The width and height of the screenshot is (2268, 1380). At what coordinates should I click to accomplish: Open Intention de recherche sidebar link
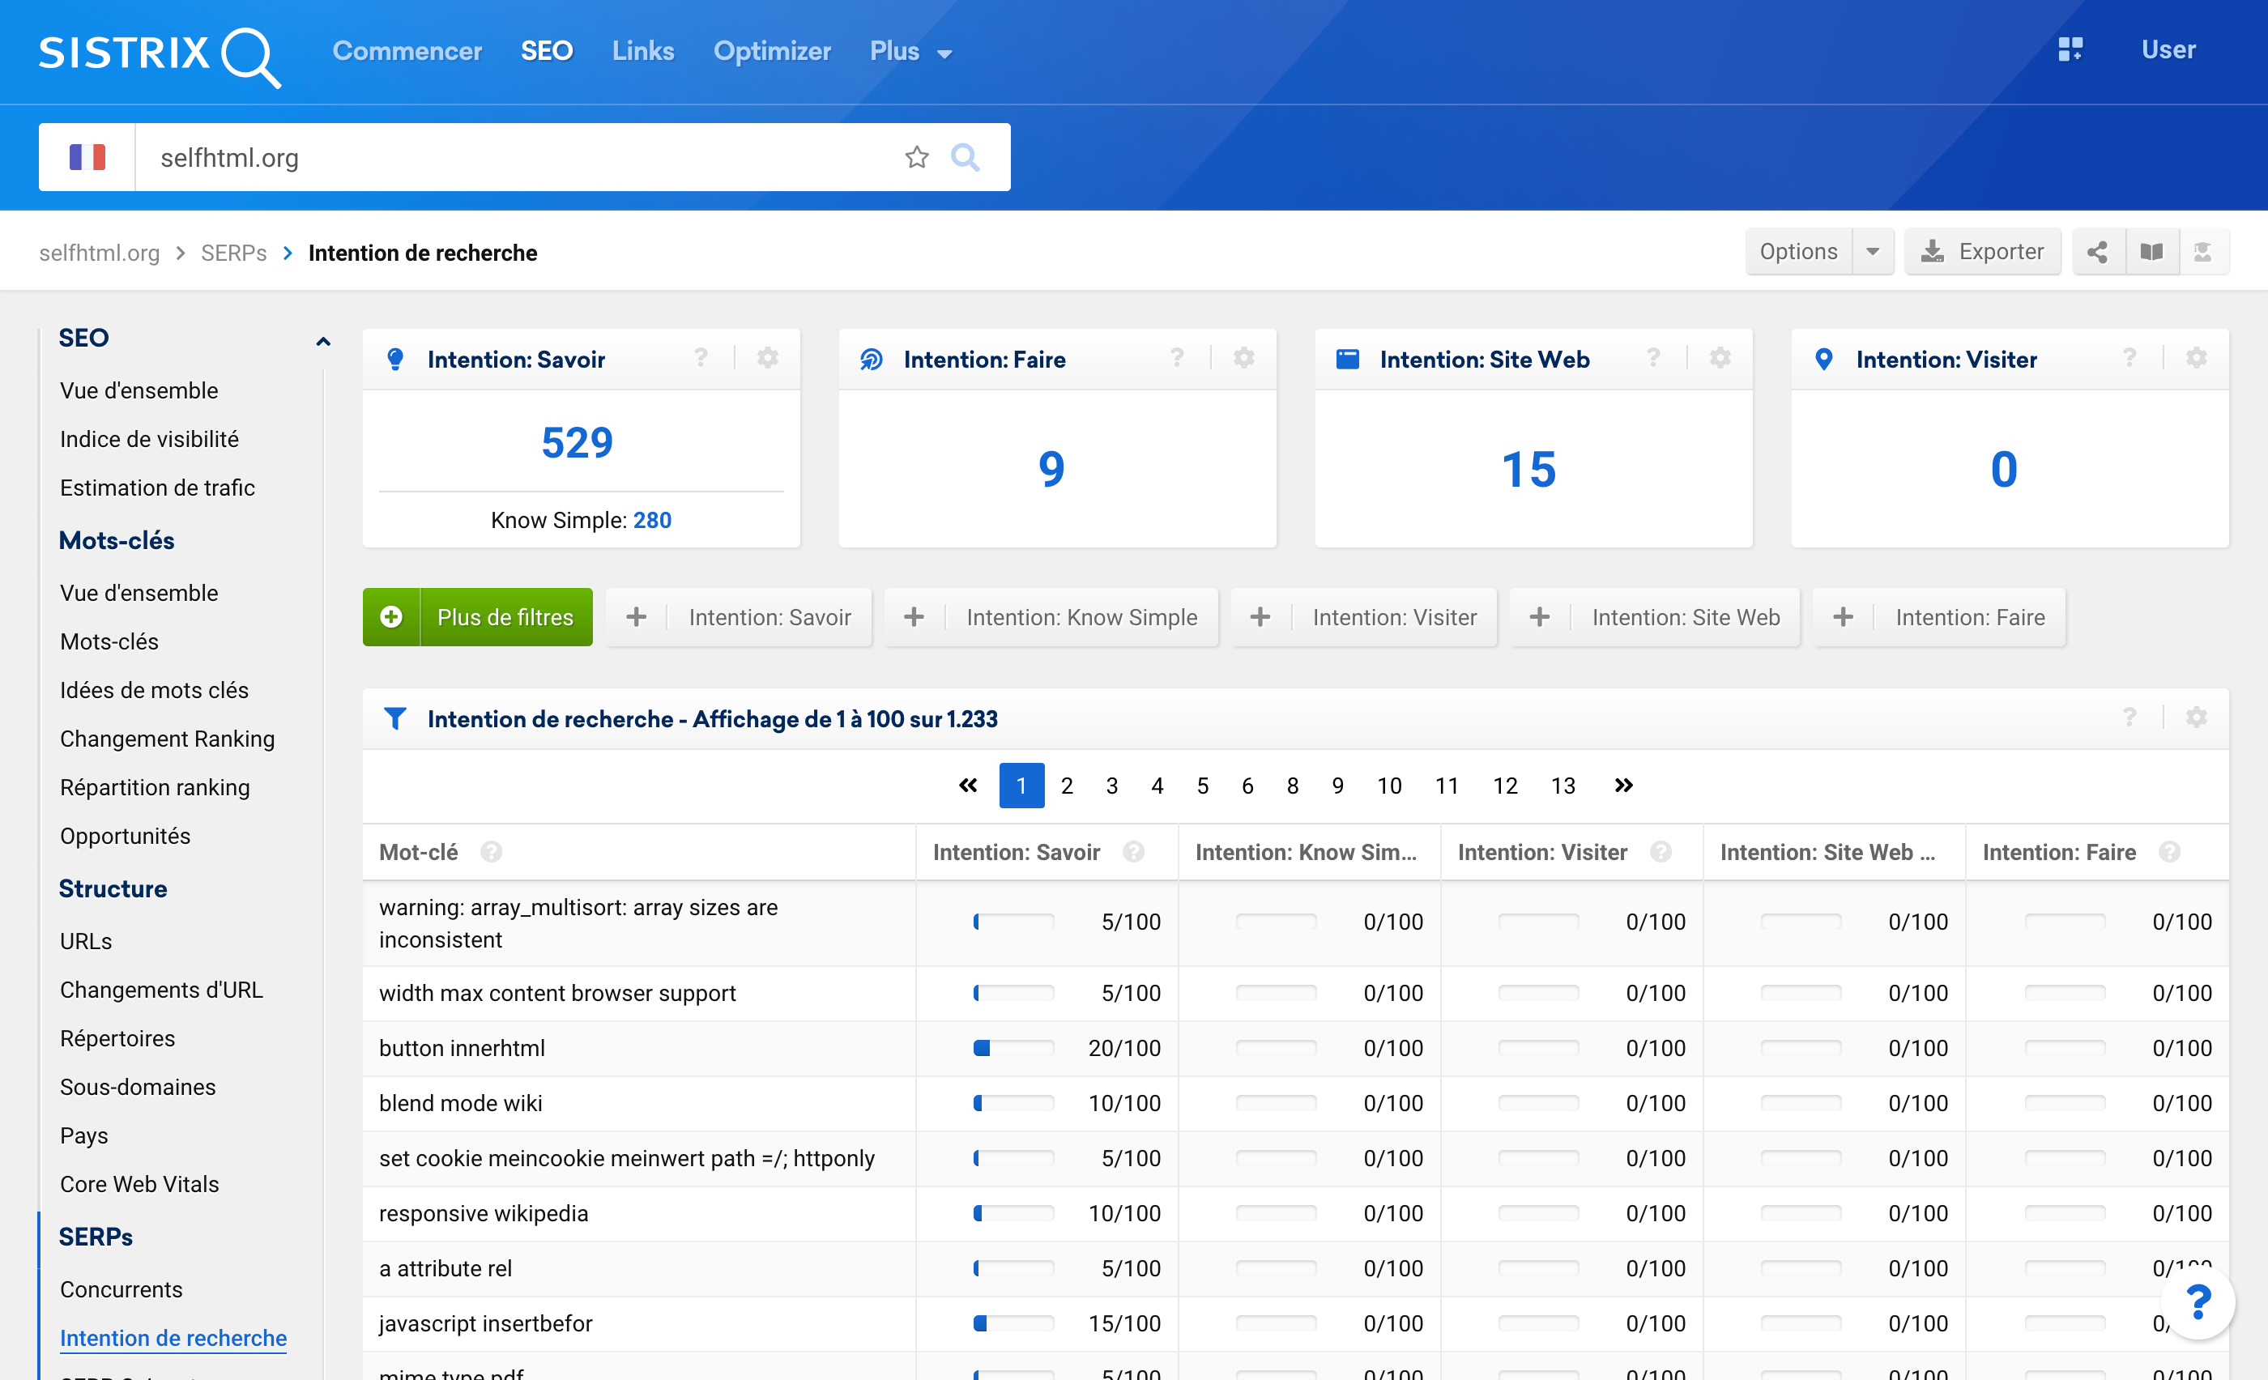click(x=173, y=1338)
